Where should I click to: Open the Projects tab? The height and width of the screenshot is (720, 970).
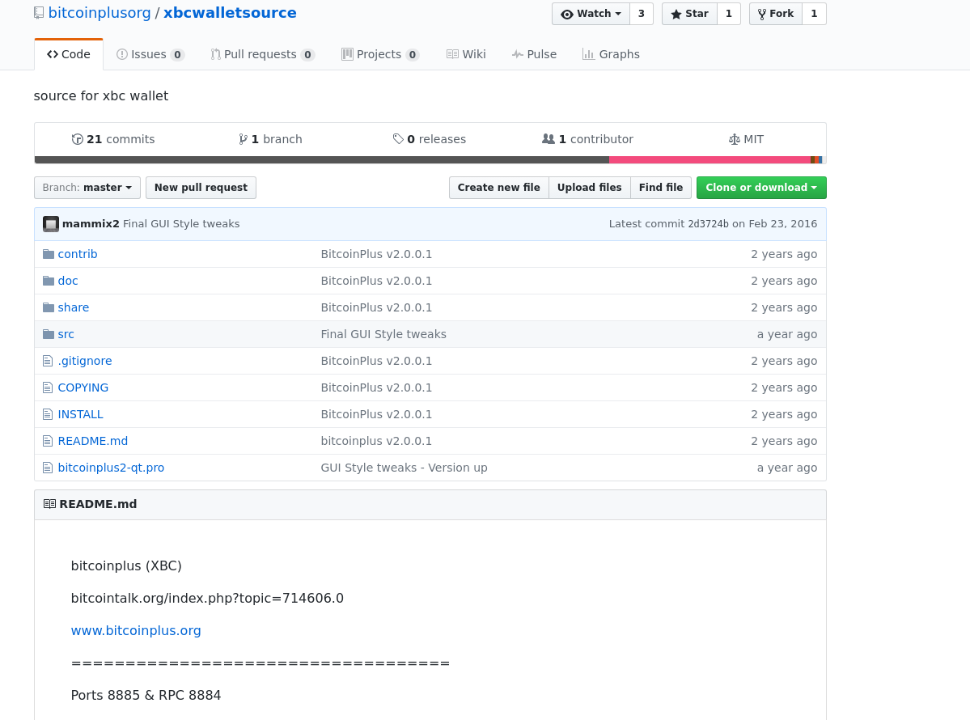380,54
